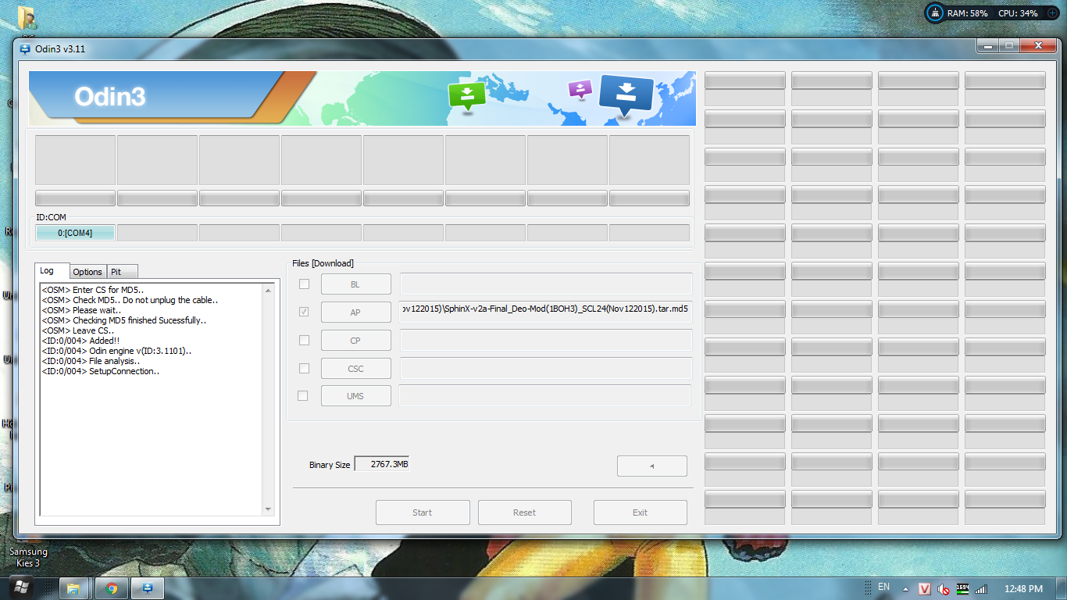Image resolution: width=1067 pixels, height=600 pixels.
Task: Click the 1694 memory monitor tray icon
Action: pos(962,589)
